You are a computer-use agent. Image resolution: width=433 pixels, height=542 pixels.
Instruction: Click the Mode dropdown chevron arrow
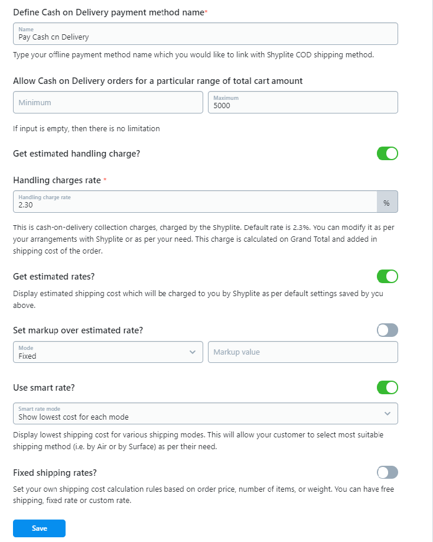click(192, 352)
